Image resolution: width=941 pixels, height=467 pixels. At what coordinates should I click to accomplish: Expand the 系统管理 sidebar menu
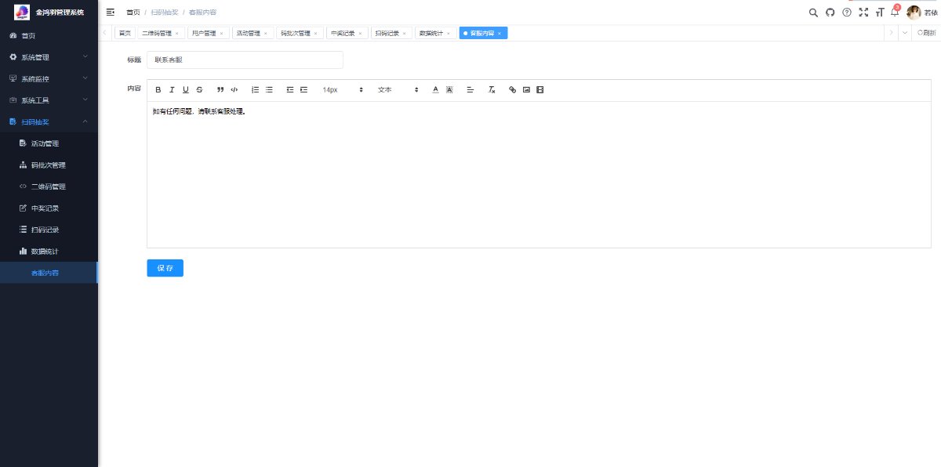pos(49,57)
